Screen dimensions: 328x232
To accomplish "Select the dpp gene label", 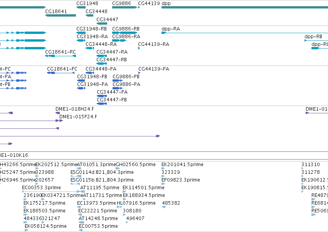I will coord(166,3).
